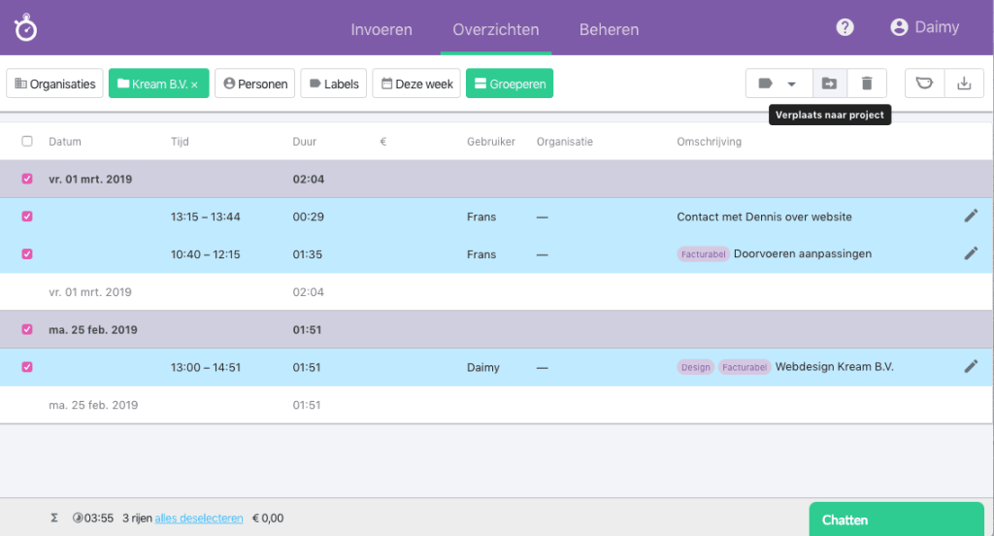The image size is (994, 536).
Task: Open the Daimy user menu
Action: point(925,27)
